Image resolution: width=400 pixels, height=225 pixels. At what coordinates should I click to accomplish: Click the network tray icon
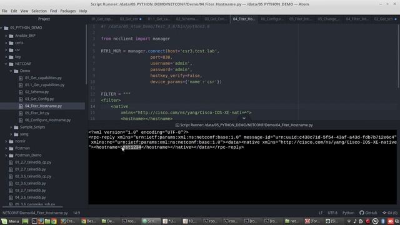[349, 221]
